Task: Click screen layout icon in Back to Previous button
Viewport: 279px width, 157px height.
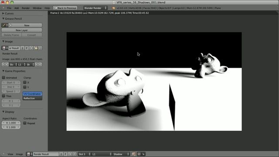Action: click(55, 8)
